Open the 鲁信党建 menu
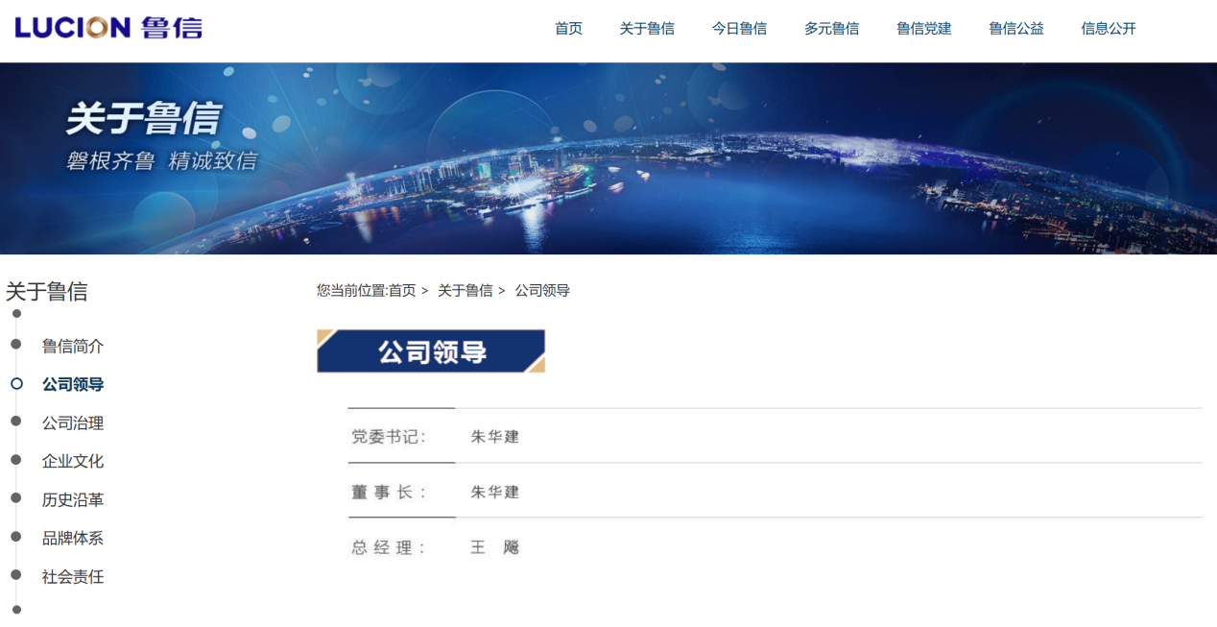Image resolution: width=1217 pixels, height=627 pixels. (x=923, y=29)
